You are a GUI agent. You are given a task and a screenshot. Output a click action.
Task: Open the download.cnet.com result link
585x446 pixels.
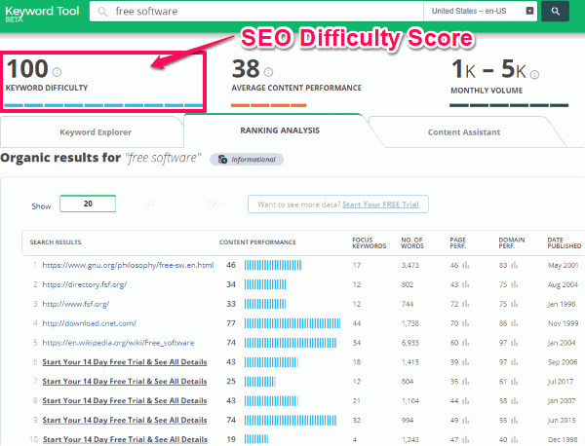click(x=89, y=323)
